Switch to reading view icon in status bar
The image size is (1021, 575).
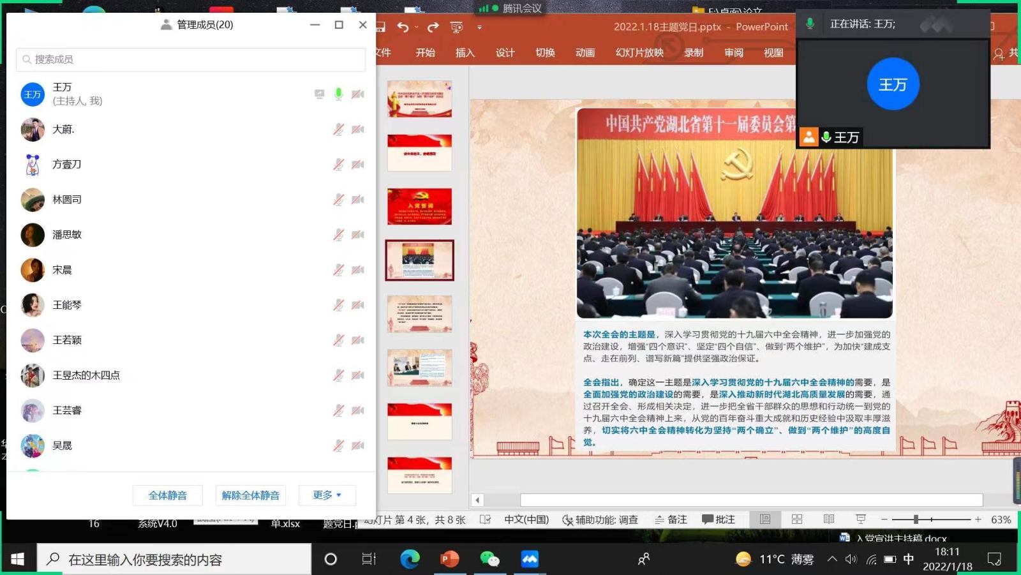tap(829, 519)
